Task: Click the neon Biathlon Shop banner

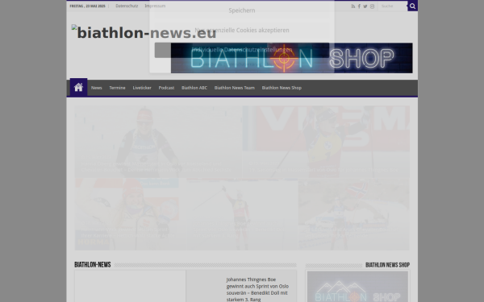Action: pyautogui.click(x=292, y=58)
